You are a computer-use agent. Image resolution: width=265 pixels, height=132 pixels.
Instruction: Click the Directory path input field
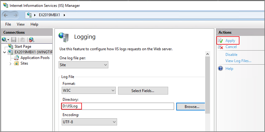click(x=118, y=106)
